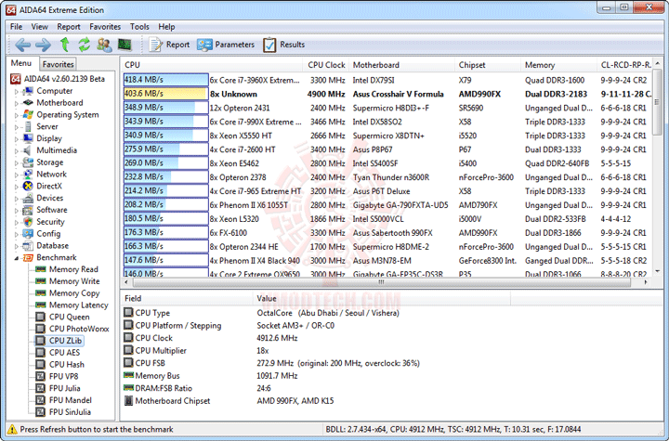Switch to the Menu tab
The width and height of the screenshot is (669, 441).
[21, 63]
